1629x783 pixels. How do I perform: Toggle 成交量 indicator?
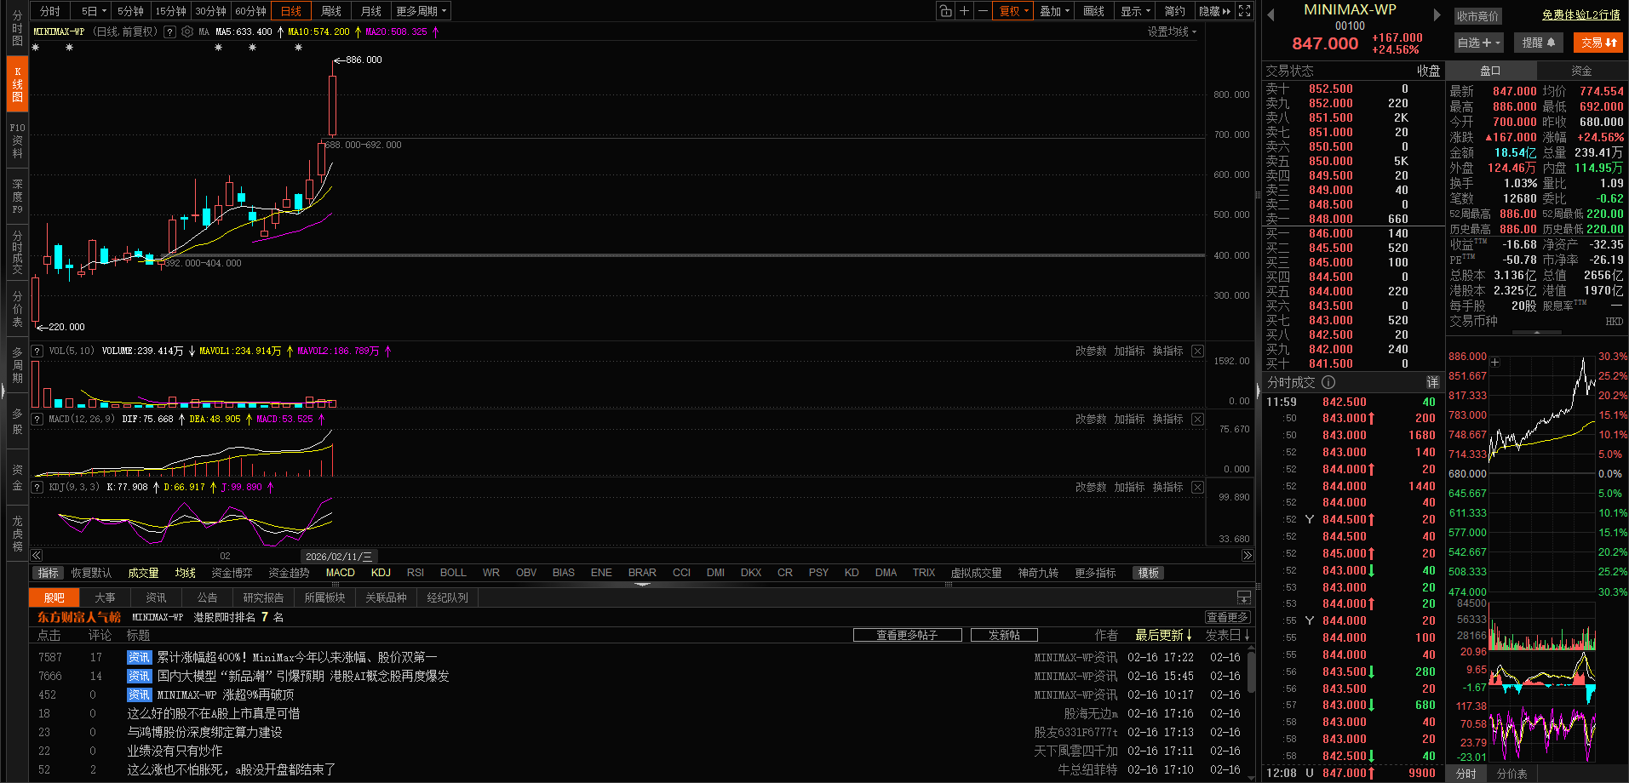143,573
